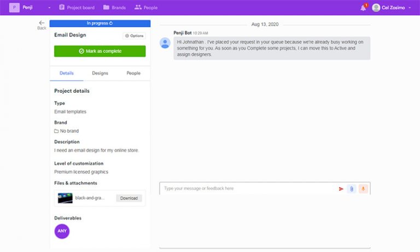Go to Brands in the top navigation
This screenshot has height=252, width=420.
(x=114, y=8)
